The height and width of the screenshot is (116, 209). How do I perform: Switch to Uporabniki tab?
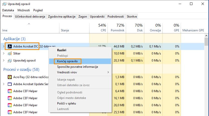coord(97,17)
